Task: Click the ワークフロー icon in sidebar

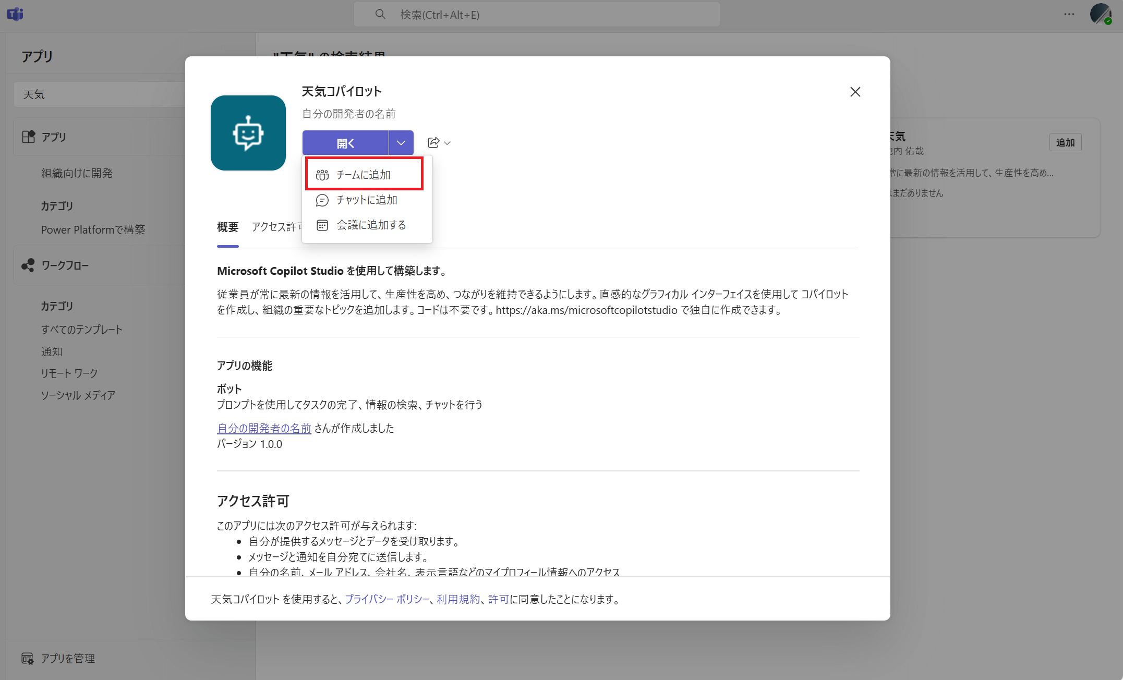Action: click(28, 265)
